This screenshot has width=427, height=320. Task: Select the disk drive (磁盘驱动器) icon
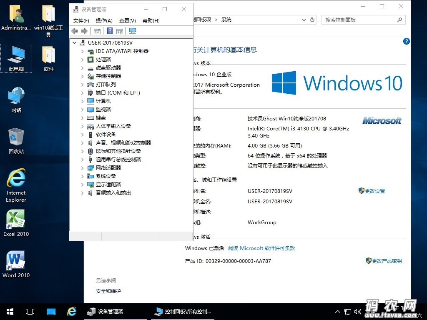click(90, 68)
